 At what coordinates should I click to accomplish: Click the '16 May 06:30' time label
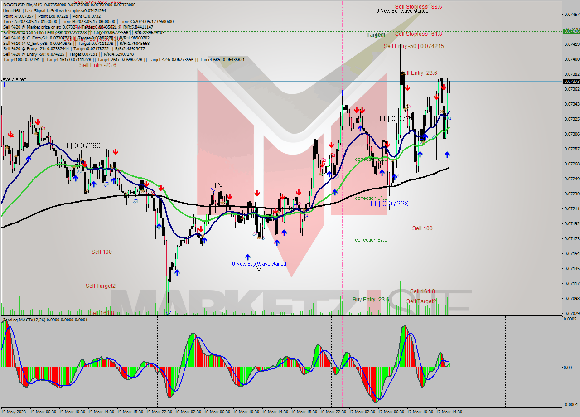[217, 412]
